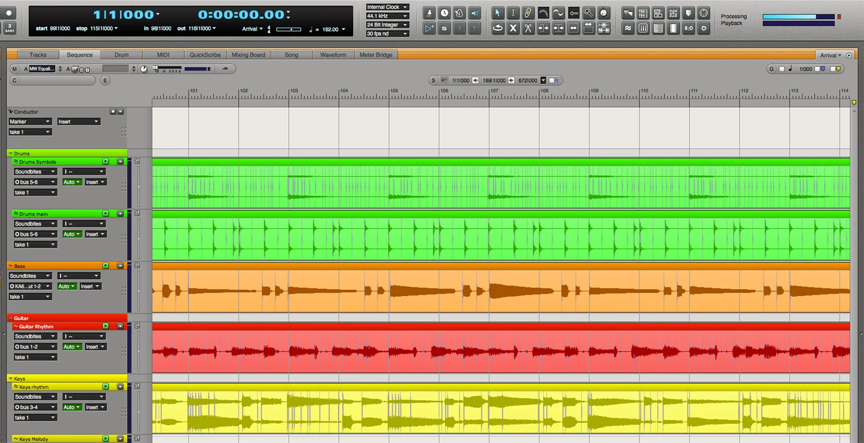The width and height of the screenshot is (864, 443).
Task: Toggle play-enable on Bass track
Action: [x=105, y=266]
